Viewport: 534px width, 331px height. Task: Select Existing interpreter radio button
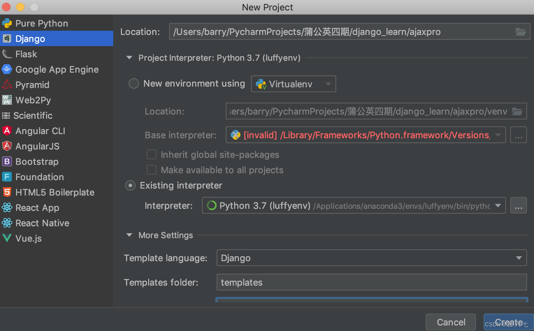[130, 185]
